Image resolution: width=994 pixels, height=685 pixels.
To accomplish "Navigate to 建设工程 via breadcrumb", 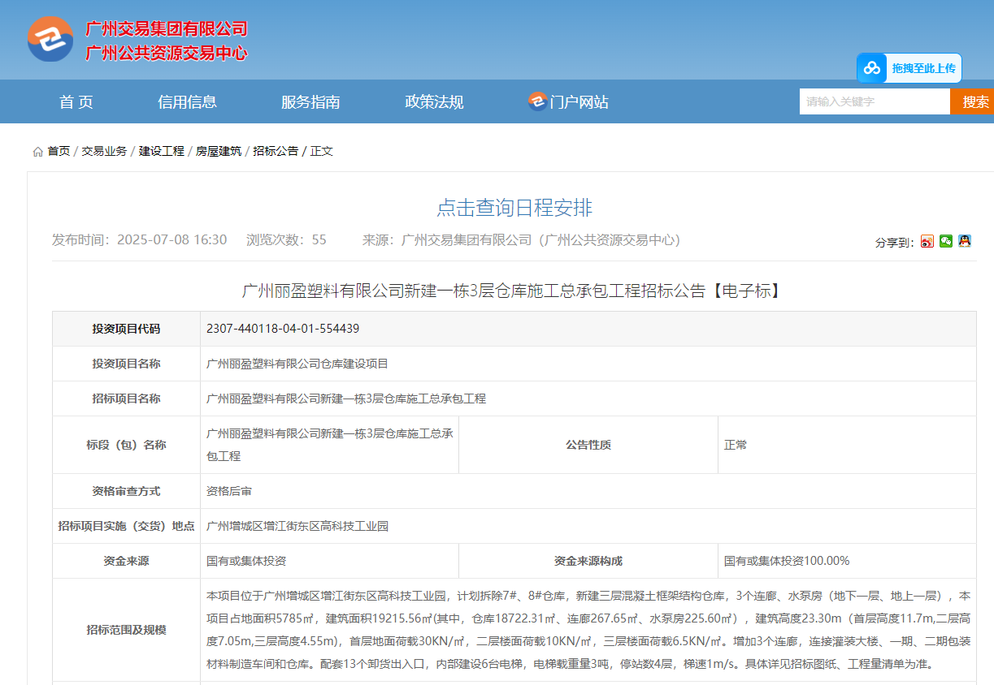I will (x=161, y=150).
